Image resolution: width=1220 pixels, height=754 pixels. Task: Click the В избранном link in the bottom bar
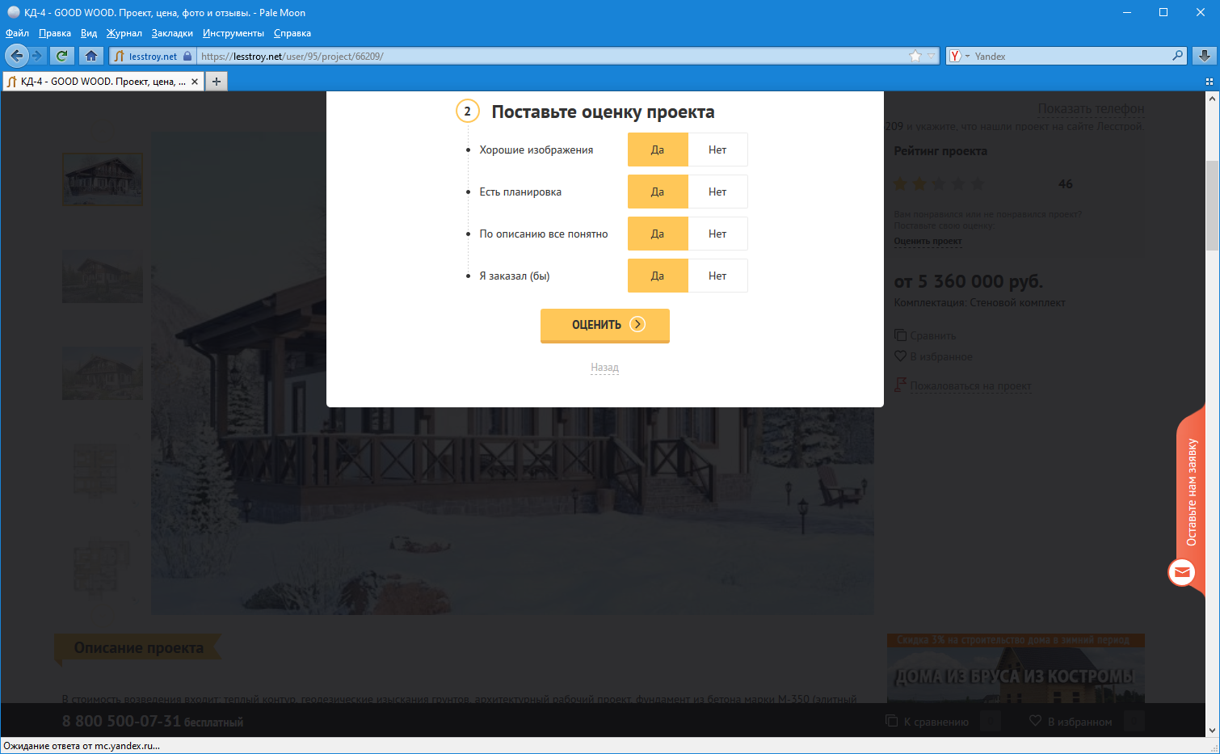(x=1079, y=722)
